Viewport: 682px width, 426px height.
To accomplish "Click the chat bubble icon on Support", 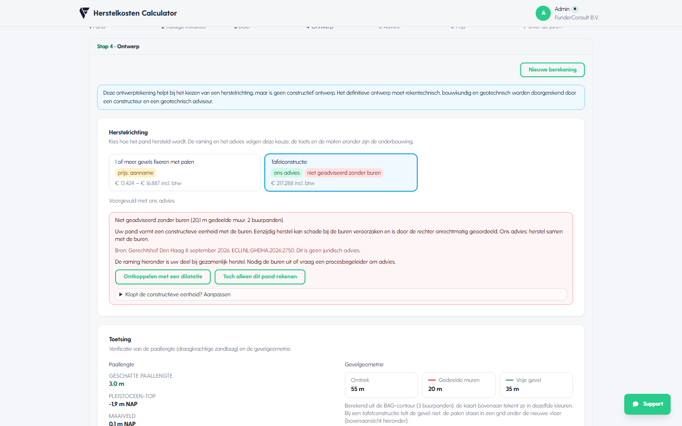I will tap(636, 404).
